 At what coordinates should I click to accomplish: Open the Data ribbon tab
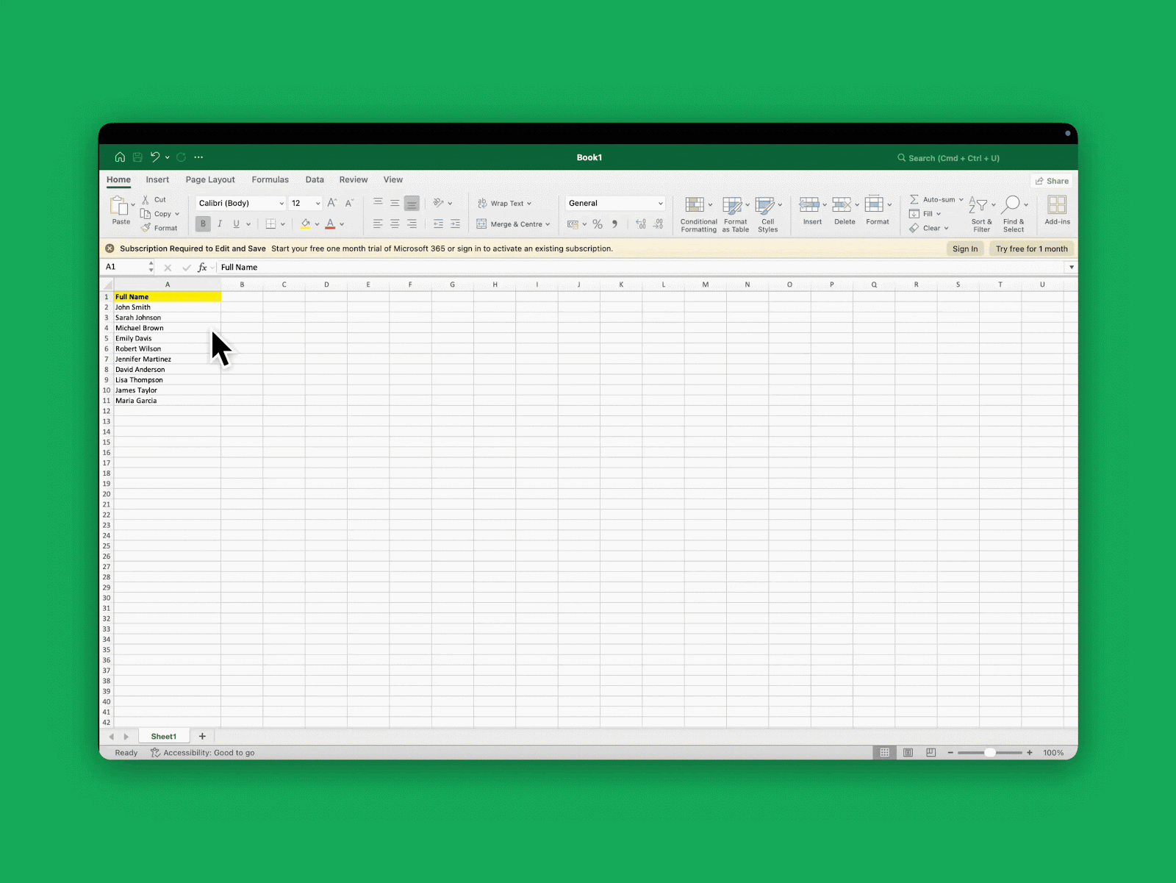point(315,179)
